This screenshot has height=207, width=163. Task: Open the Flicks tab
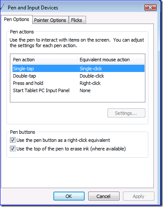coord(77,20)
